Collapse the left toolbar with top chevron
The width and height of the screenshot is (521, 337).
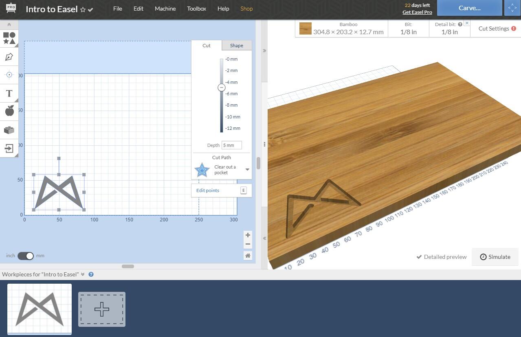[x=9, y=25]
